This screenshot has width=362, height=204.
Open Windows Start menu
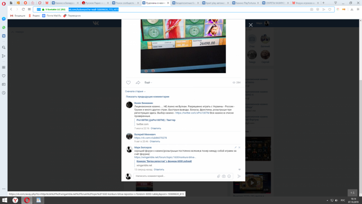pyautogui.click(x=4, y=200)
